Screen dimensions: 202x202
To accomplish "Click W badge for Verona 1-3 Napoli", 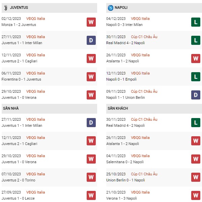I will 196,195.
